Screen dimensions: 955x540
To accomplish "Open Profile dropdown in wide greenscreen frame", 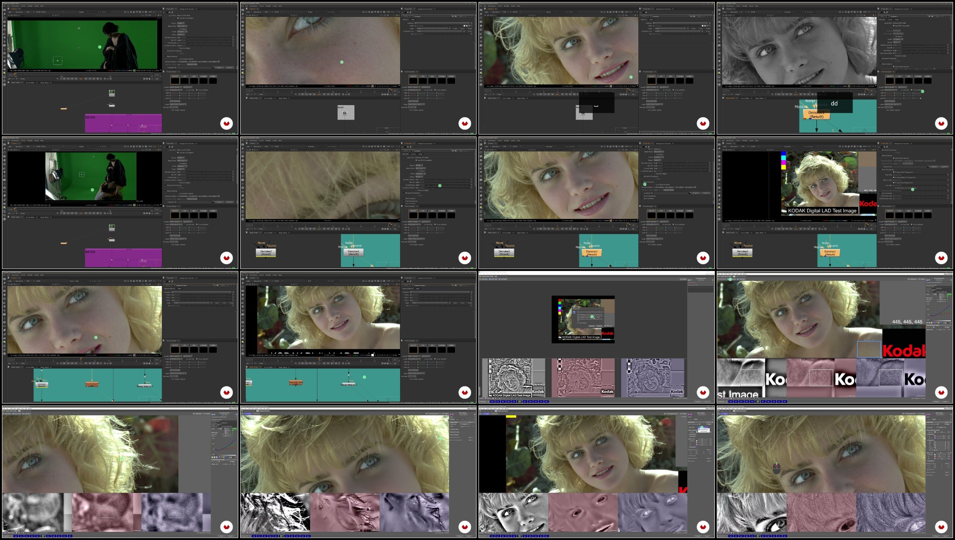I will coord(182,32).
